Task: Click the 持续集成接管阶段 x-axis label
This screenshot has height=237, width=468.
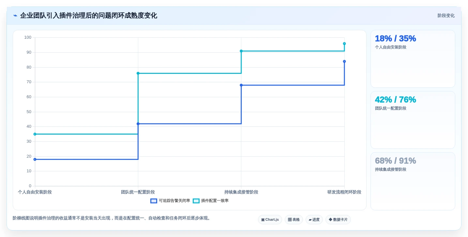Action: tap(241, 192)
